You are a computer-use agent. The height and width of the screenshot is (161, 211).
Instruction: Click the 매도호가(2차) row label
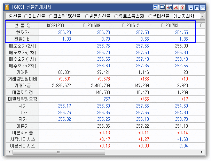(23, 46)
